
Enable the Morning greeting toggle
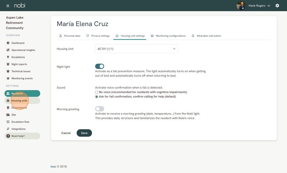pos(100,109)
